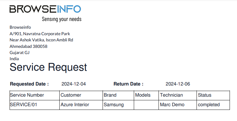The image size is (237, 121).
Task: Click the 'Sensing your needs' tagline
Action: click(x=62, y=19)
